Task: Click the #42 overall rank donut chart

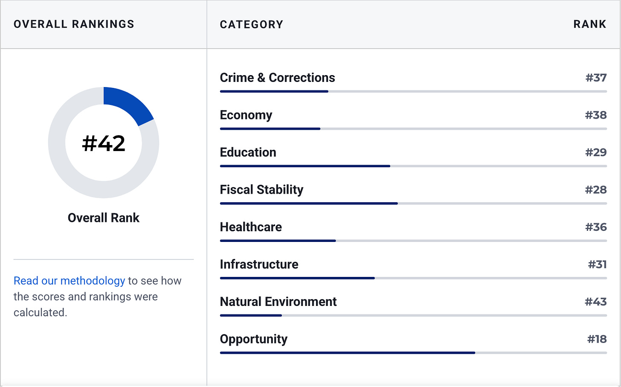Action: (104, 143)
